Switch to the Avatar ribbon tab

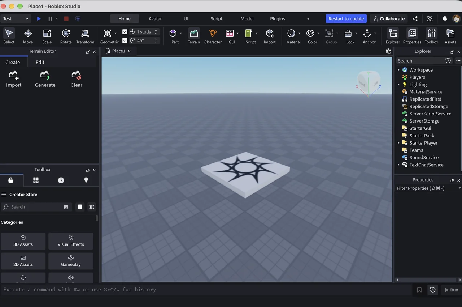(155, 19)
